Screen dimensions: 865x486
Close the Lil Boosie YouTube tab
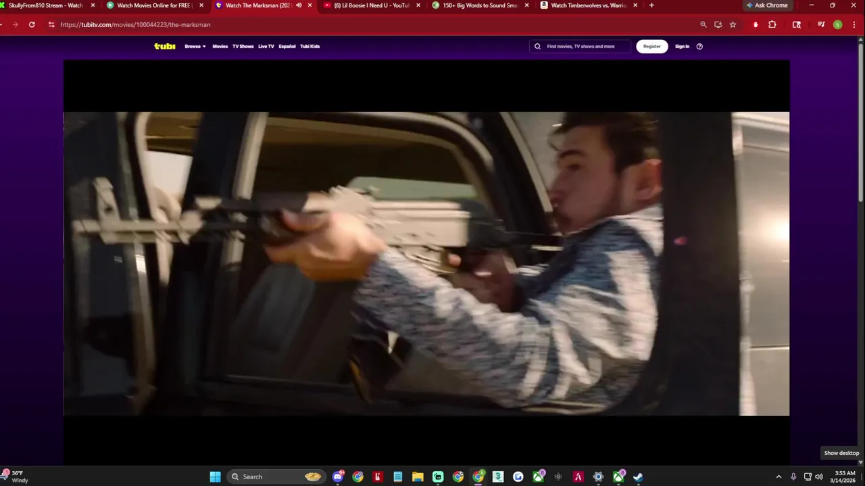[418, 5]
